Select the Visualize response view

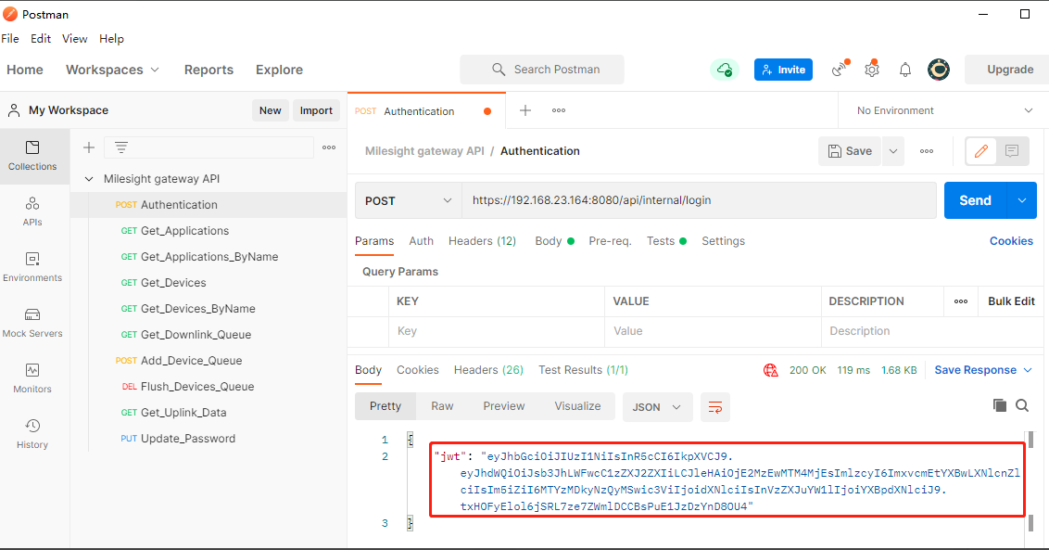[x=577, y=406]
